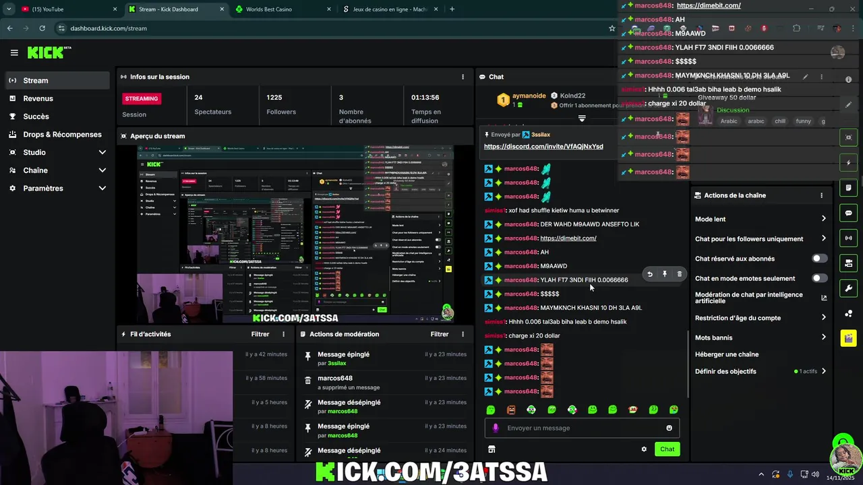Viewport: 863px width, 485px height.
Task: Bookmark this page with star icon
Action: [612, 28]
